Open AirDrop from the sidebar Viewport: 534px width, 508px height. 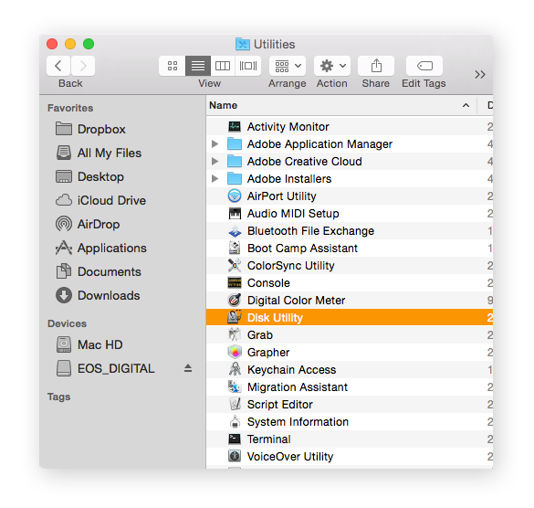88,224
